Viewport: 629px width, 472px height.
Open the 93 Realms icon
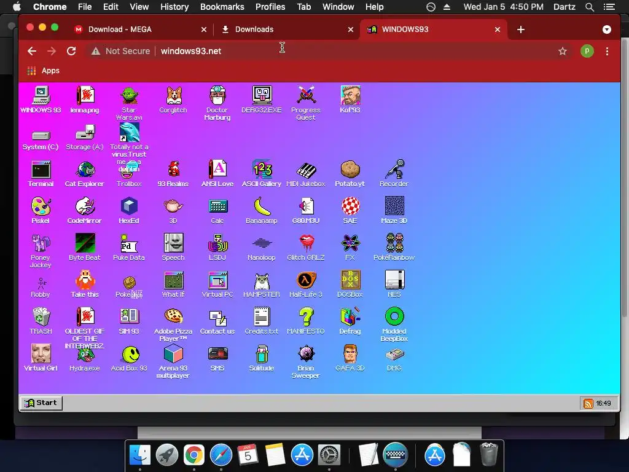tap(173, 174)
